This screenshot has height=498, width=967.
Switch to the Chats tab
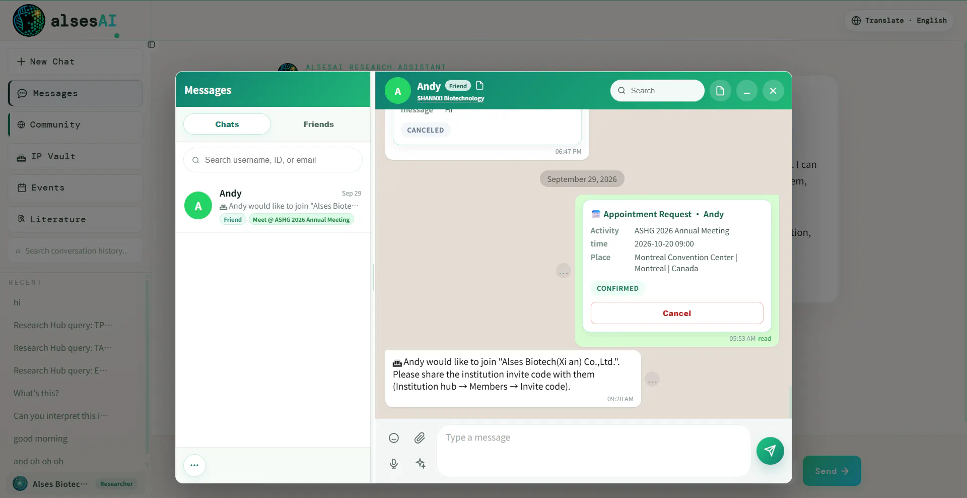(x=227, y=124)
